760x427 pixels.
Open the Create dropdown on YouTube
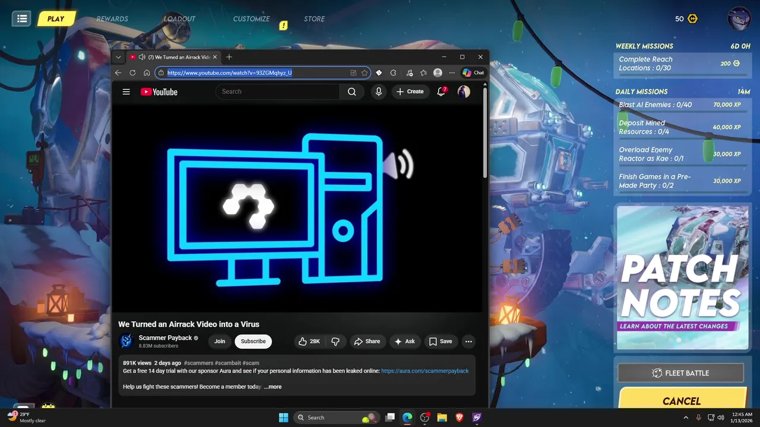(410, 91)
